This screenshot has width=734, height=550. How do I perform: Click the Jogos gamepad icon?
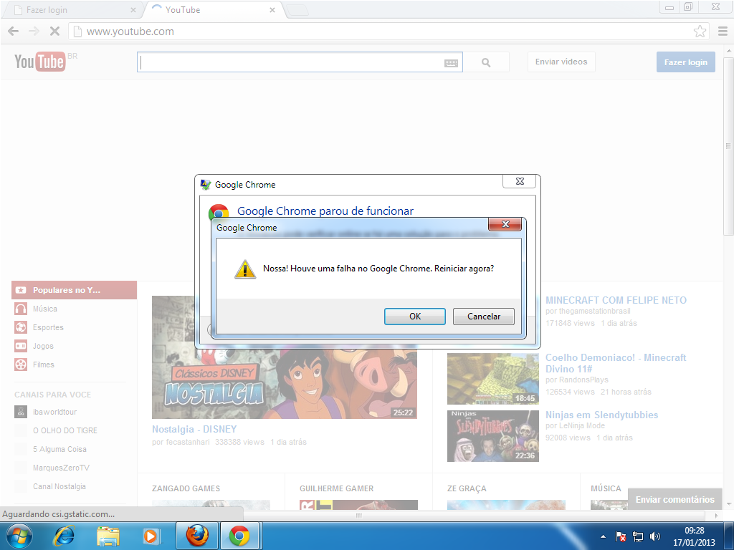21,346
